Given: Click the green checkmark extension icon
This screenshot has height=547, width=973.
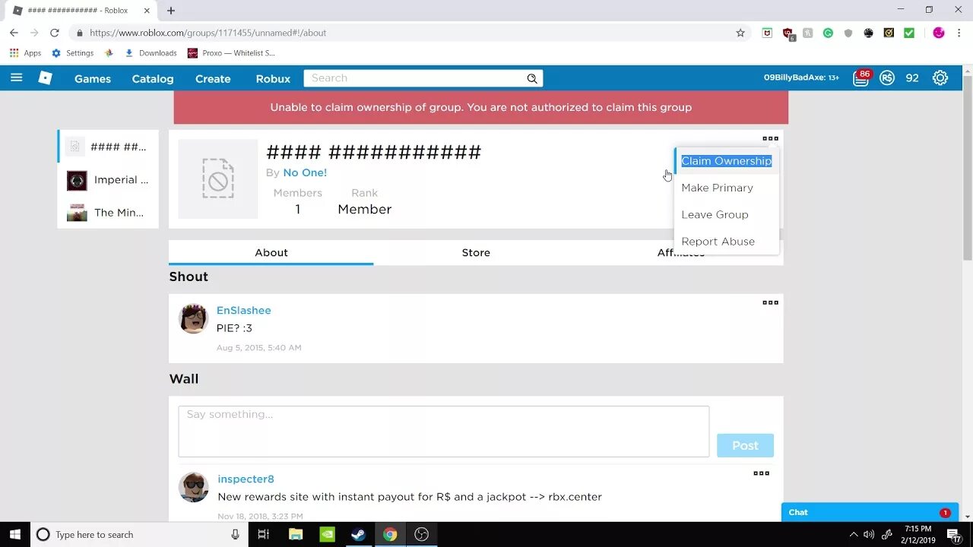Looking at the screenshot, I should [909, 33].
